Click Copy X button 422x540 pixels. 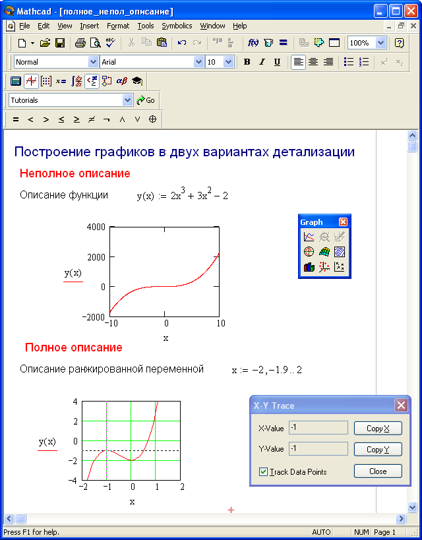tap(378, 429)
